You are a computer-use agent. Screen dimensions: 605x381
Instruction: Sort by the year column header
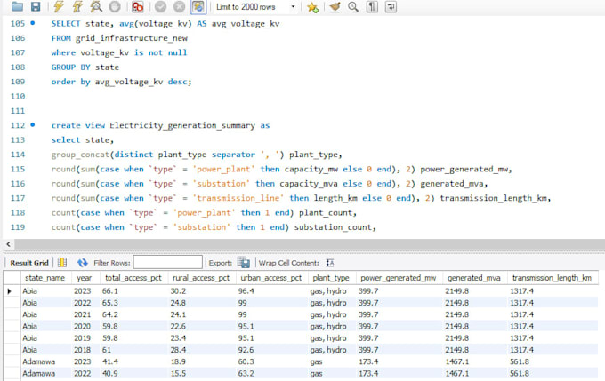[x=85, y=278]
